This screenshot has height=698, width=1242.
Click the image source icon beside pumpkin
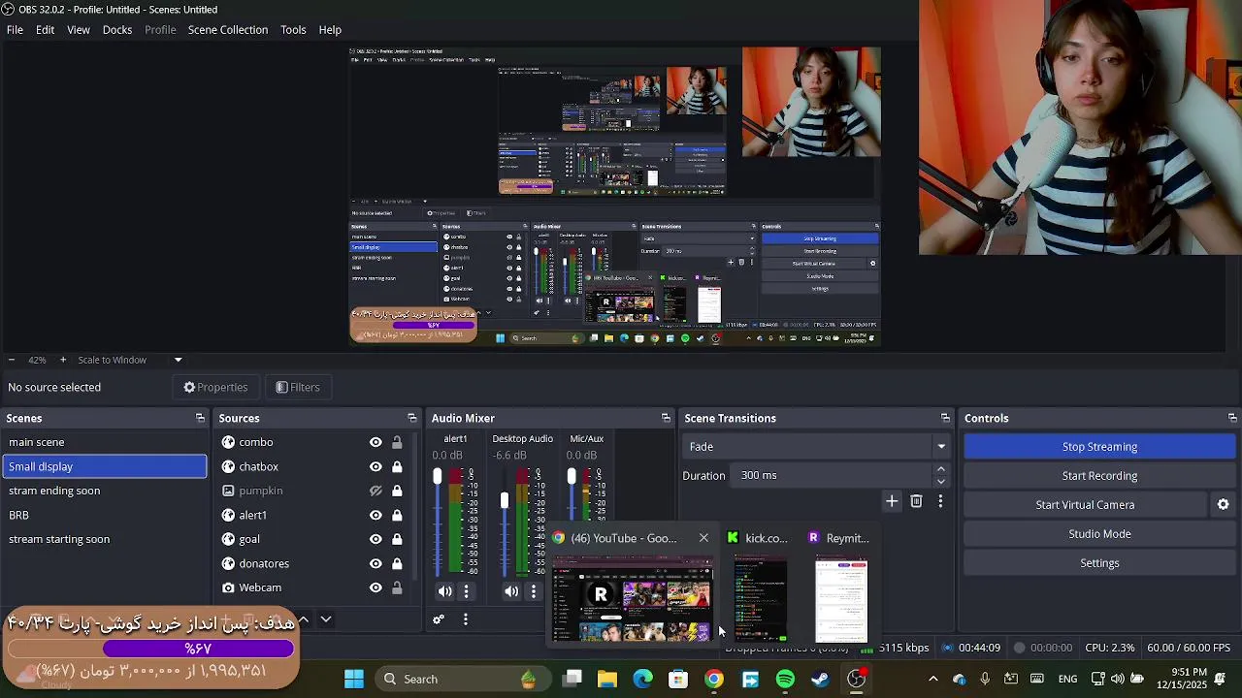tap(228, 491)
